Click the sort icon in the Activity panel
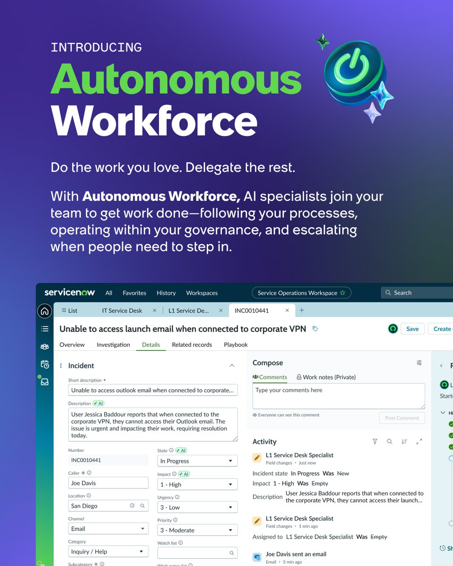 pyautogui.click(x=404, y=441)
